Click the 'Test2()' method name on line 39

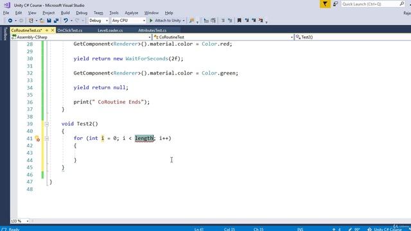(87, 124)
